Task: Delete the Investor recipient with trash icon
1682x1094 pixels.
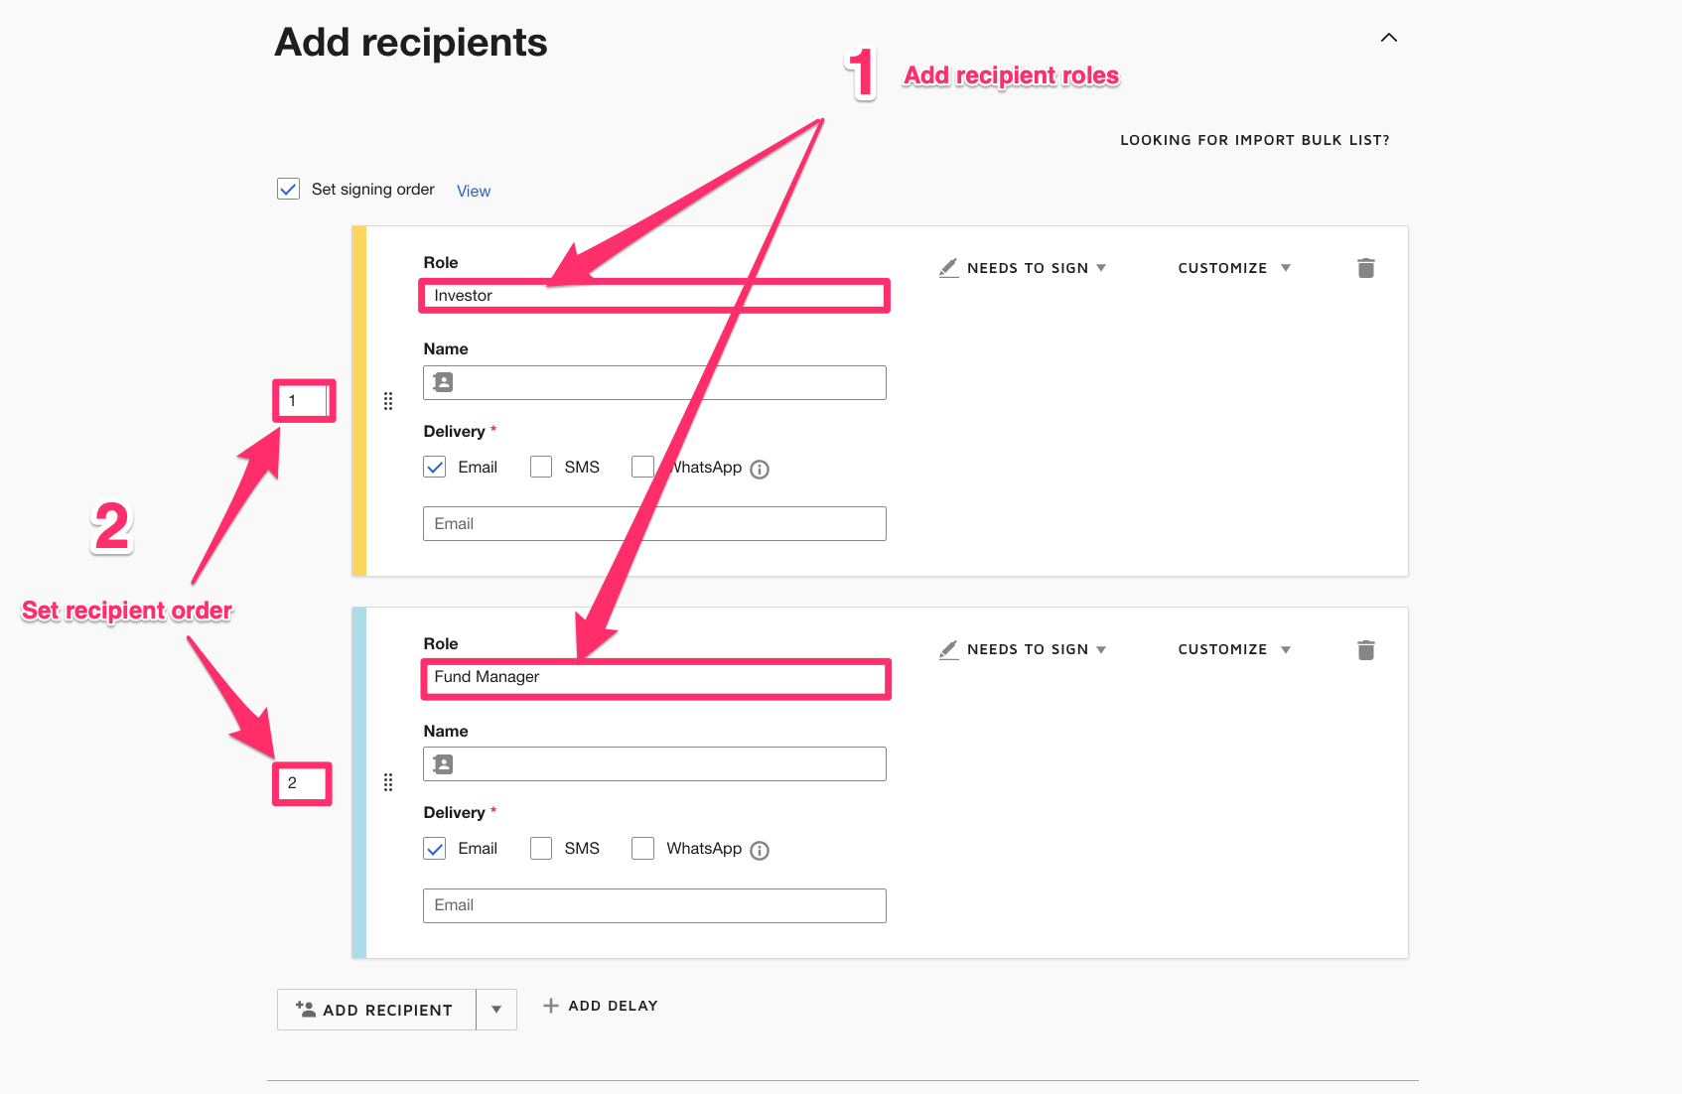Action: tap(1365, 268)
